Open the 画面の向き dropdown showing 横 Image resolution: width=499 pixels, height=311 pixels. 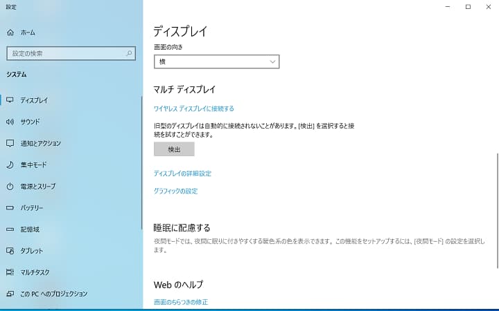click(216, 62)
